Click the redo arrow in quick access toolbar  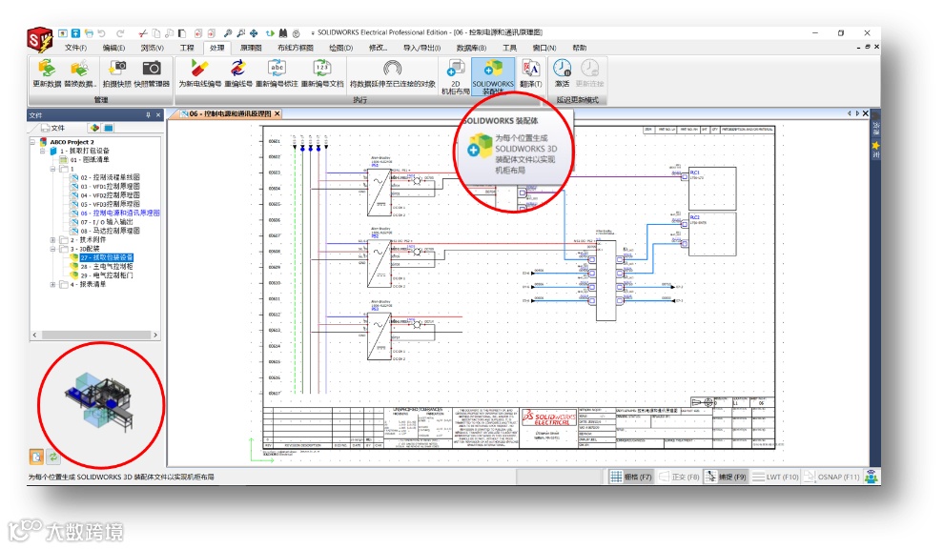point(120,33)
